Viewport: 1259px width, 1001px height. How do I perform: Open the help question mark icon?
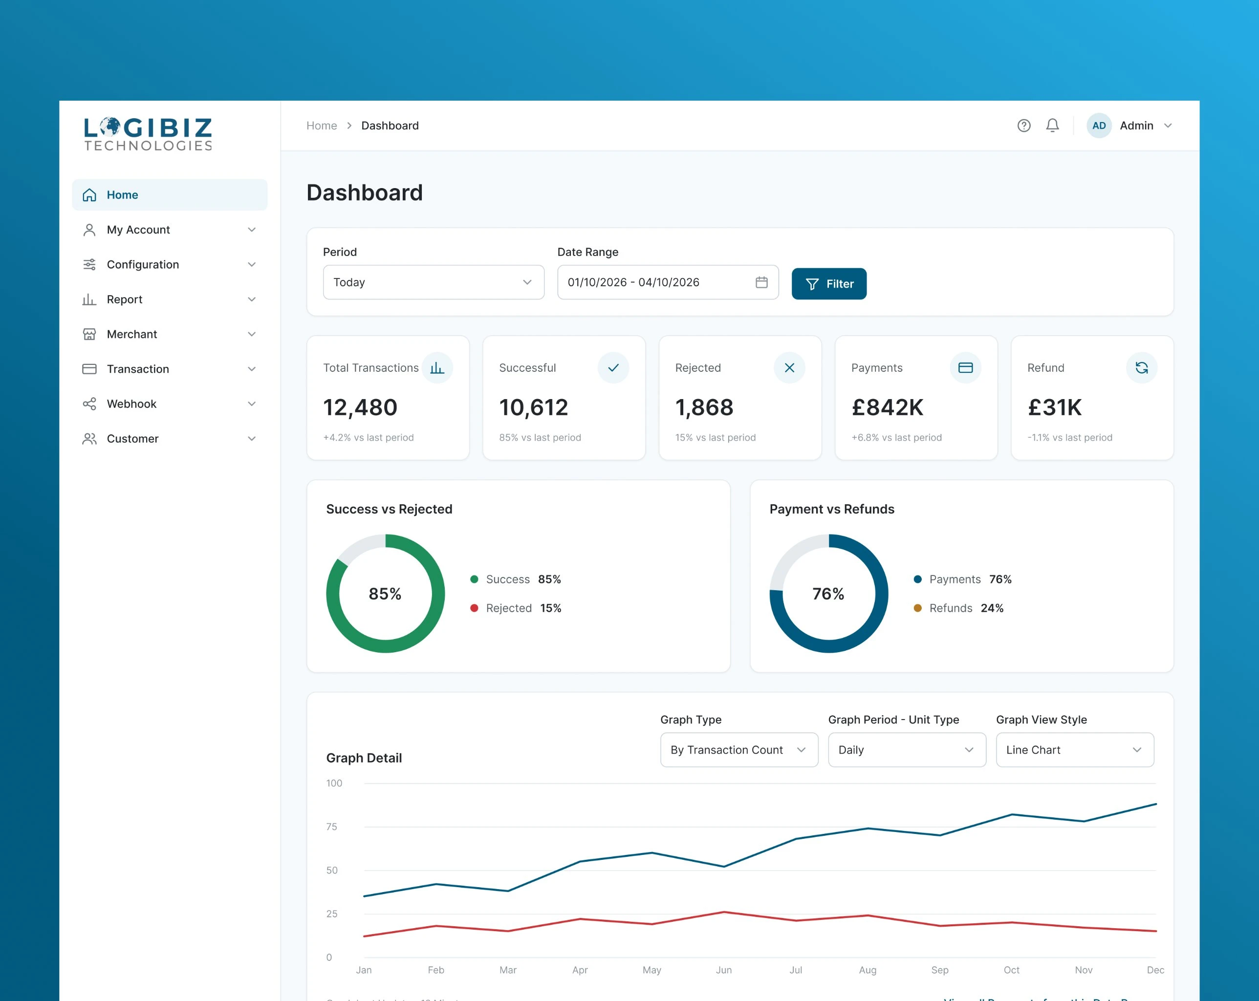[1023, 126]
